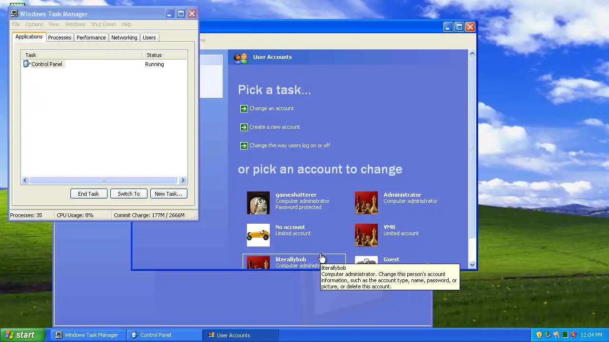This screenshot has height=342, width=609.
Task: Click the green arrow beside Change an account
Action: [244, 109]
